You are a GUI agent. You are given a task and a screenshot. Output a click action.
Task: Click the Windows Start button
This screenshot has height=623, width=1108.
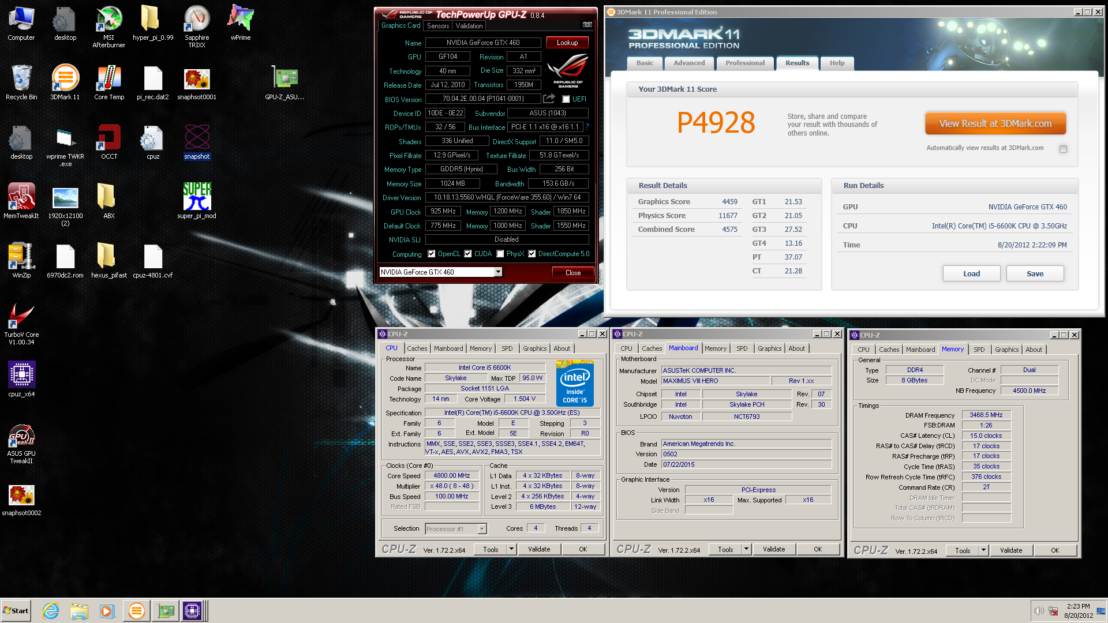16,611
